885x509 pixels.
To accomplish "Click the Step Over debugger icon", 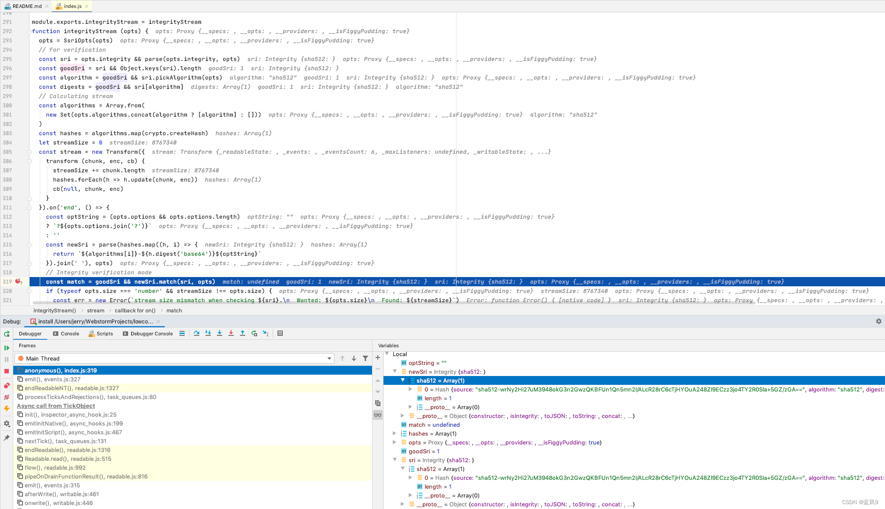I will (x=197, y=334).
